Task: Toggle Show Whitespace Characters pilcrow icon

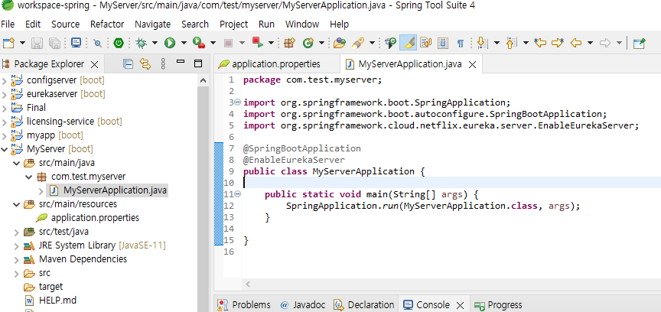Action: coord(461,43)
